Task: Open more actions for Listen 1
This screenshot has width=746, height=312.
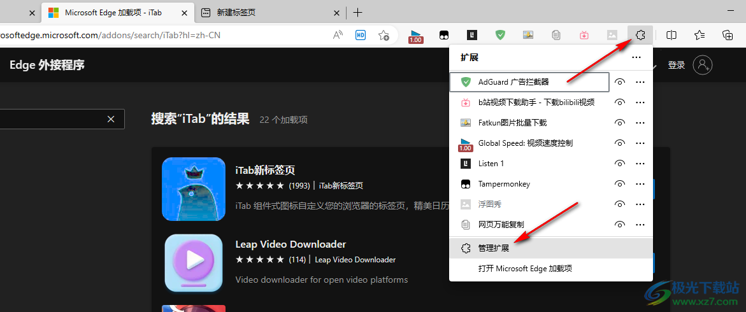Action: point(640,164)
